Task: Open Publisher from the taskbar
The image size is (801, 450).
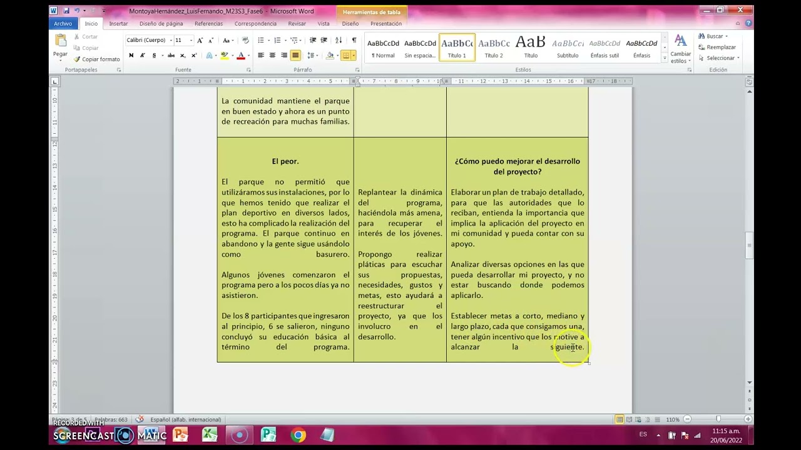Action: 268,435
